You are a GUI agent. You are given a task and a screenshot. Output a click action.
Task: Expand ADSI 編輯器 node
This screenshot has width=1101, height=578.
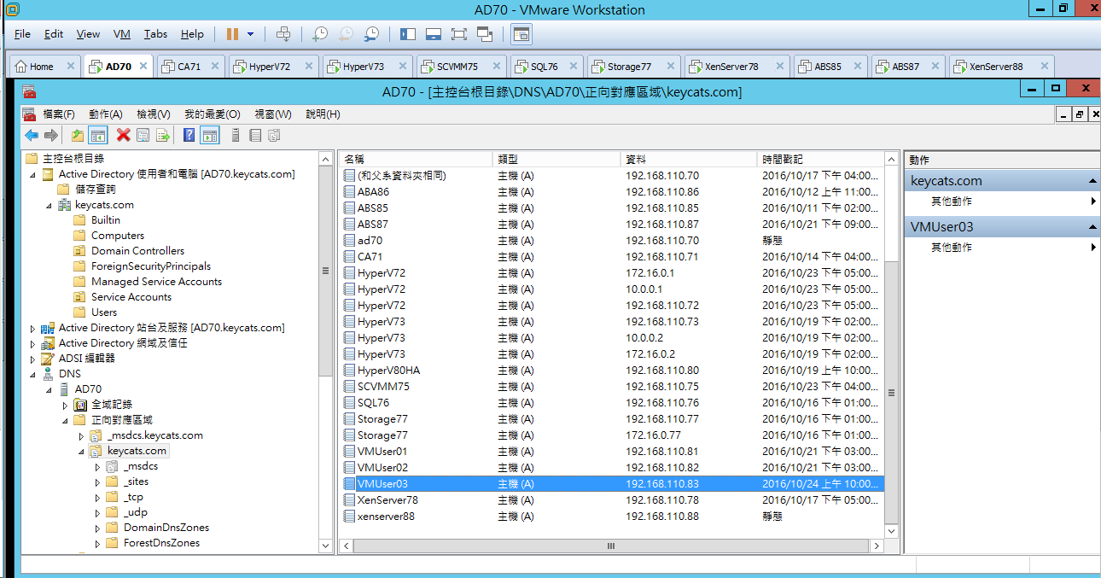[x=33, y=359]
